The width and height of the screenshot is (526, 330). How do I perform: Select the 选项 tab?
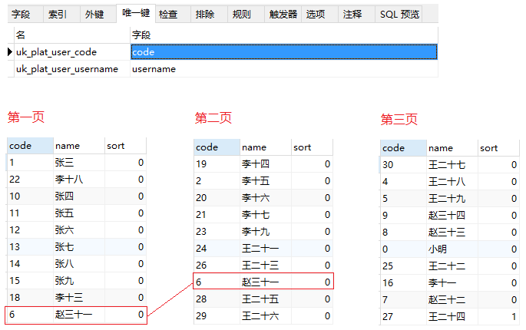click(x=319, y=15)
